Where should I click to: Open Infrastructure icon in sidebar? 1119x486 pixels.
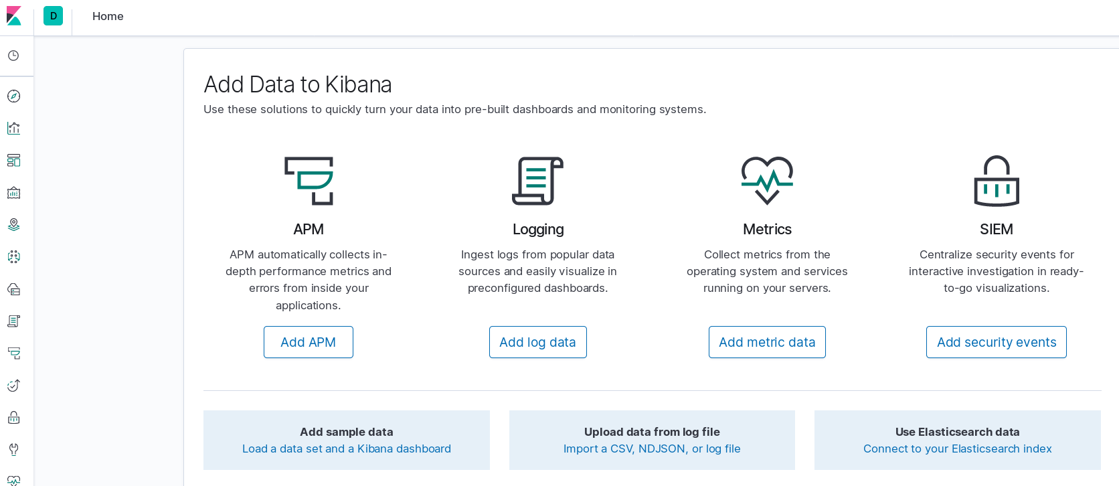click(13, 289)
